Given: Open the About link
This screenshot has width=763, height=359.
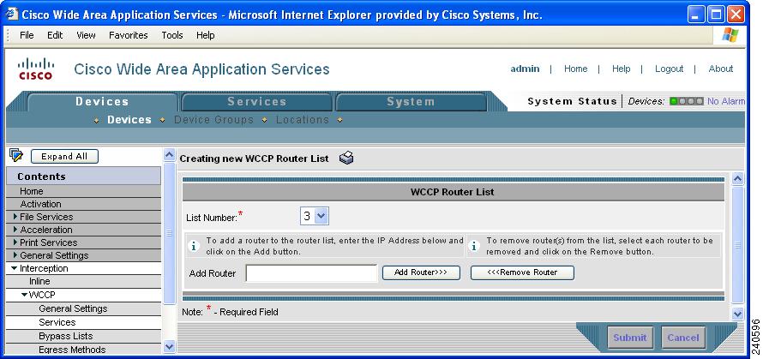Looking at the screenshot, I should pyautogui.click(x=721, y=69).
